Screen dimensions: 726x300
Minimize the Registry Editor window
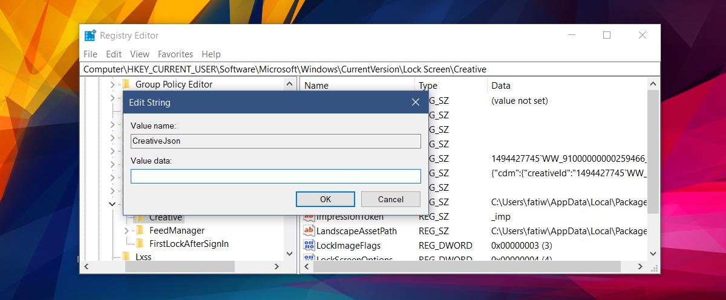pos(571,35)
